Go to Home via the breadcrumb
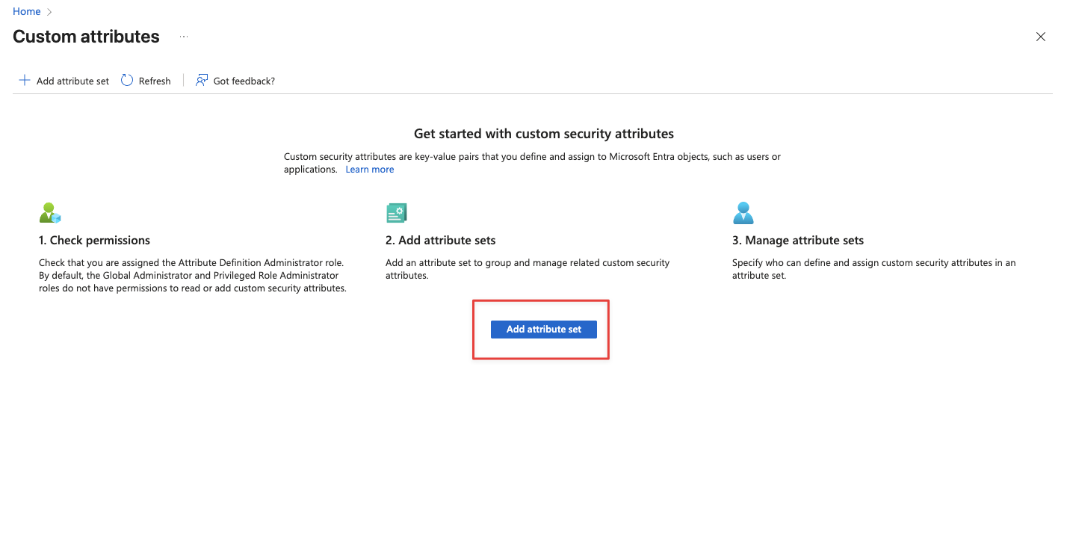This screenshot has width=1067, height=538. point(27,11)
